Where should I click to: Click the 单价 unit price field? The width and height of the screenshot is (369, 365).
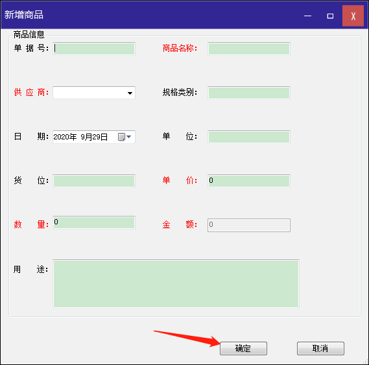tap(249, 181)
